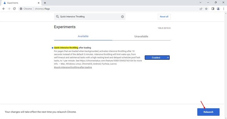Viewport: 227px width, 119px height.
Task: Open the share page icon in address bar
Action: 201,9
